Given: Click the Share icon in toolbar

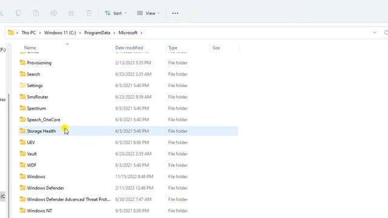Looking at the screenshot, I should [x=71, y=13].
